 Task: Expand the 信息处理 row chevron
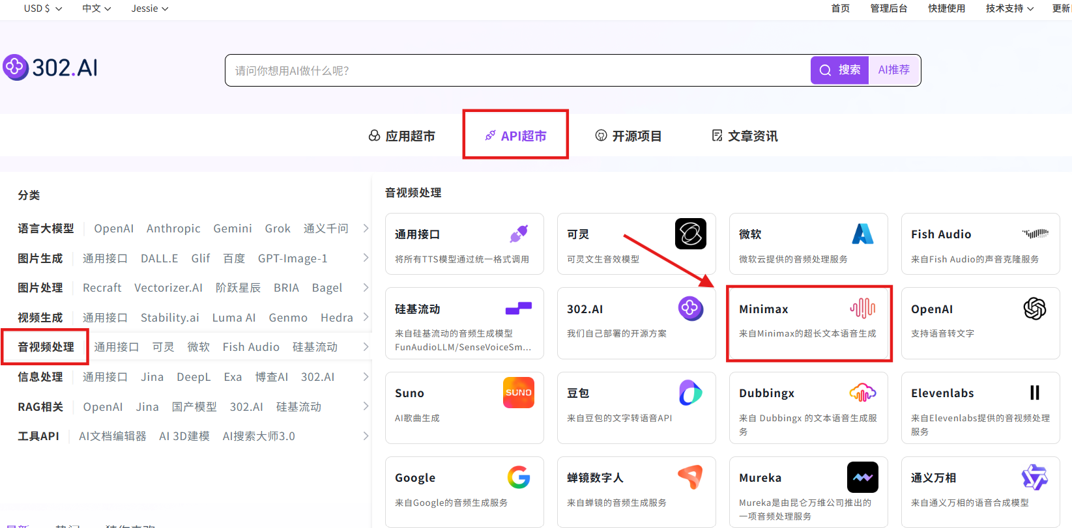(x=366, y=376)
